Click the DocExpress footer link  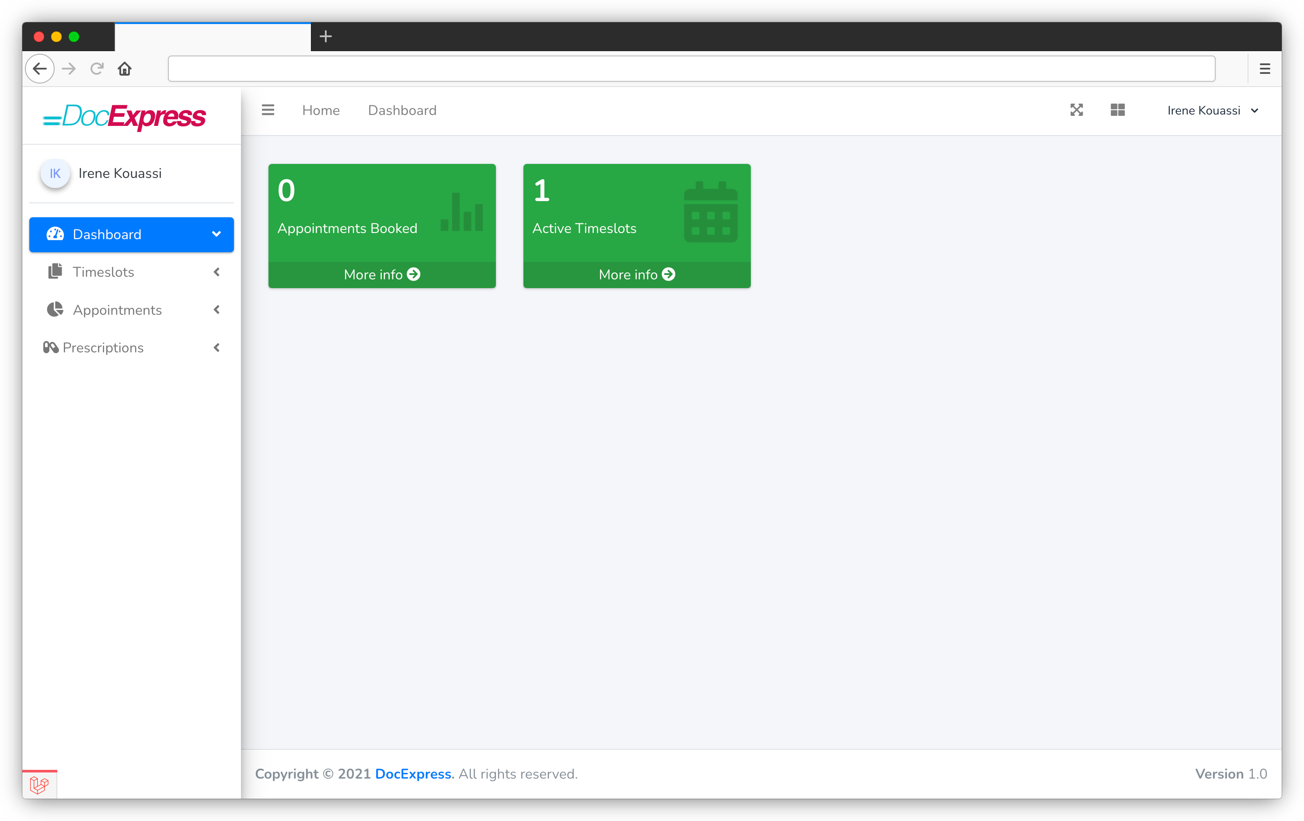tap(413, 774)
